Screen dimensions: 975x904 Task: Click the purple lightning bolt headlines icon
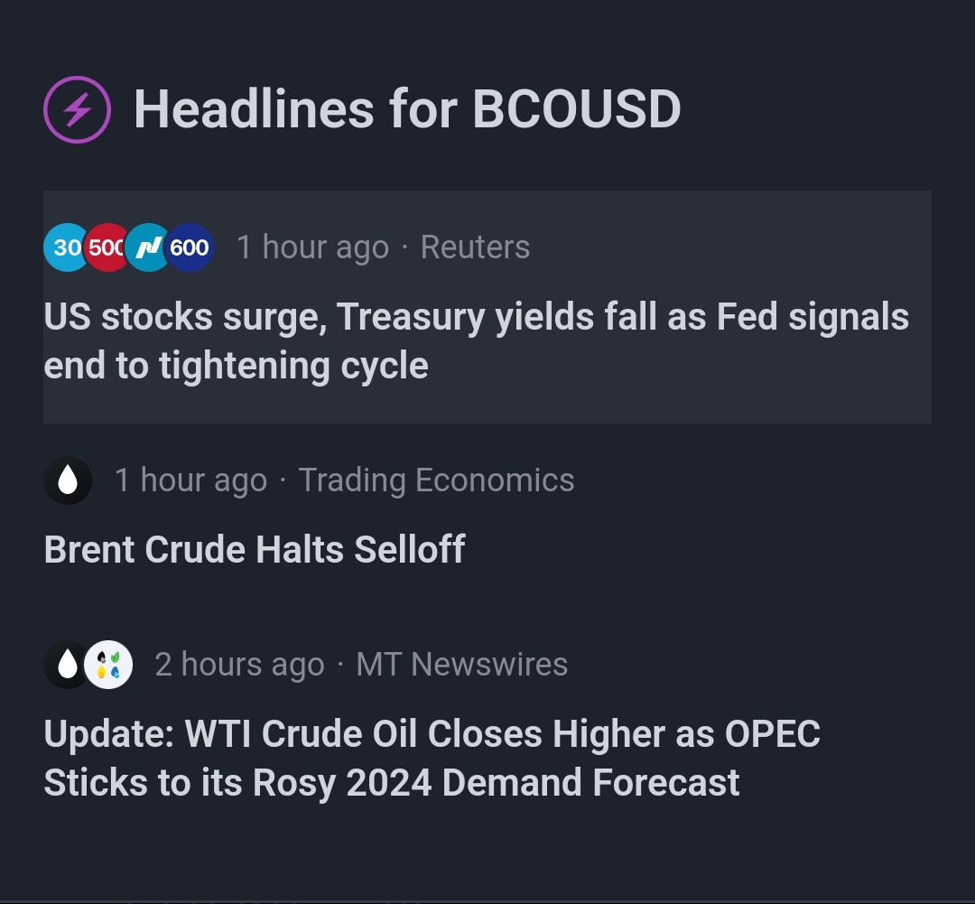(77, 109)
